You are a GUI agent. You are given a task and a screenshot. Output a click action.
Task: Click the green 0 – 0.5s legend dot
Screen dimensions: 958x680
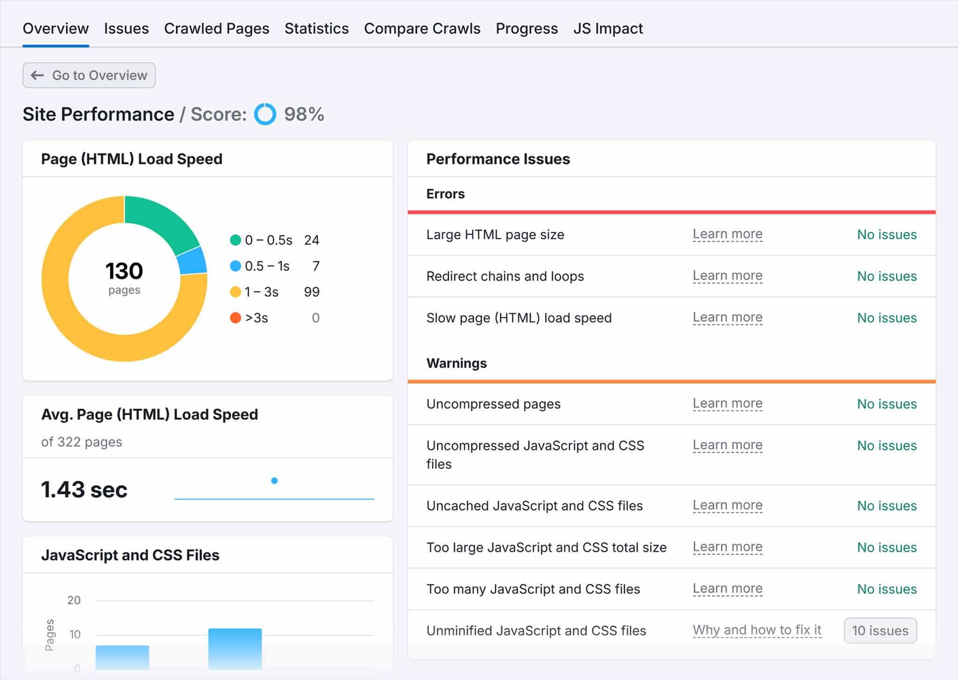[x=235, y=240]
